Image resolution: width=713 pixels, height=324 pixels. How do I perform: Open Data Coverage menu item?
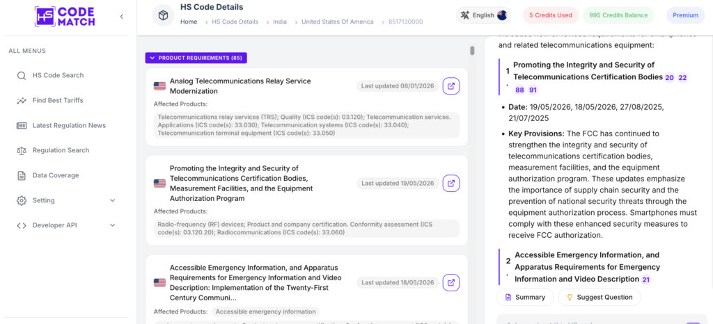[x=56, y=175]
